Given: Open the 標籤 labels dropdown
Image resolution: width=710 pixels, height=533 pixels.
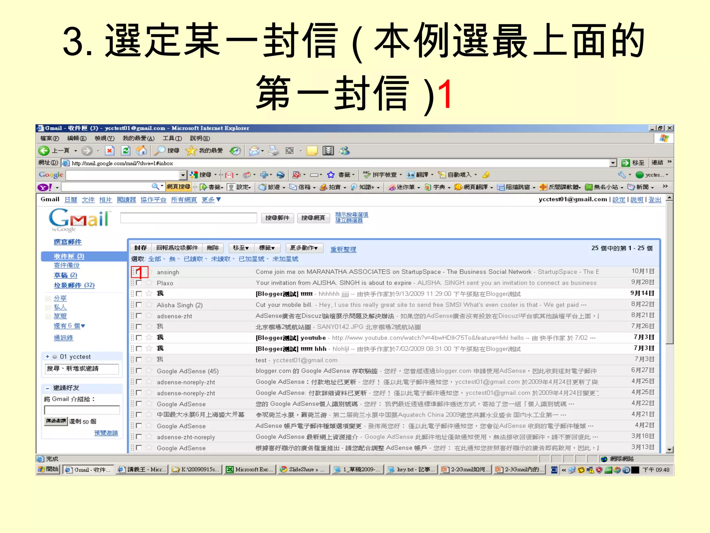Looking at the screenshot, I should pyautogui.click(x=267, y=248).
